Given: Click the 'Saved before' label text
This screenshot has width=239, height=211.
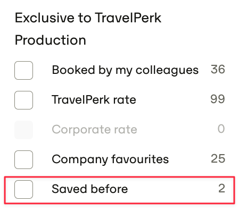Looking at the screenshot, I should (90, 189).
